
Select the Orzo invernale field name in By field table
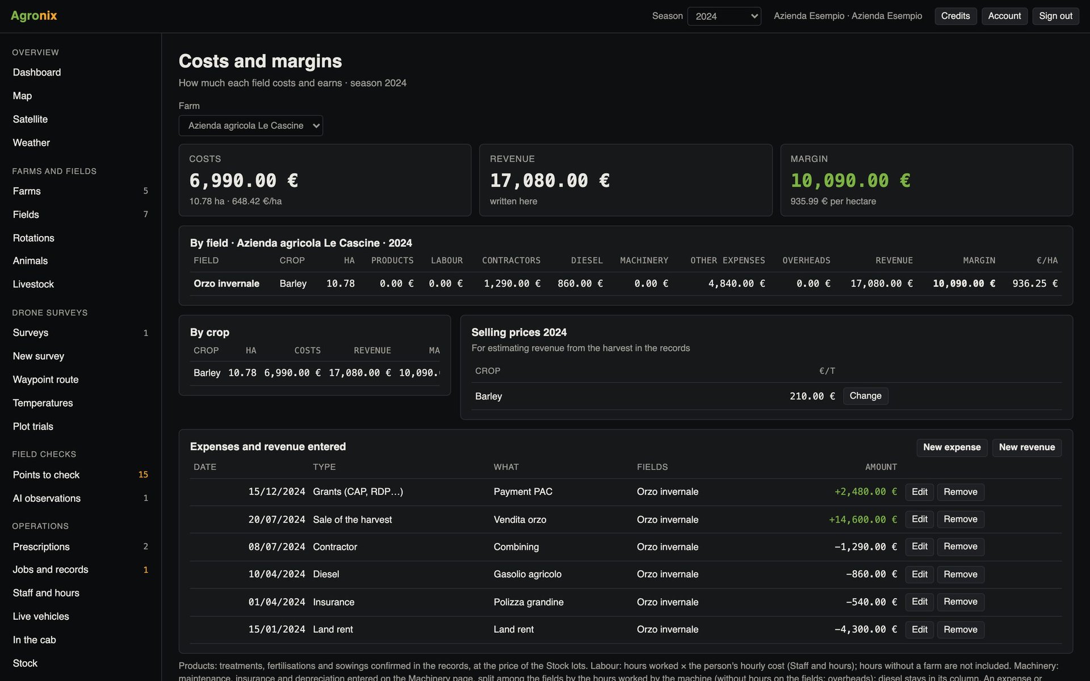point(227,284)
